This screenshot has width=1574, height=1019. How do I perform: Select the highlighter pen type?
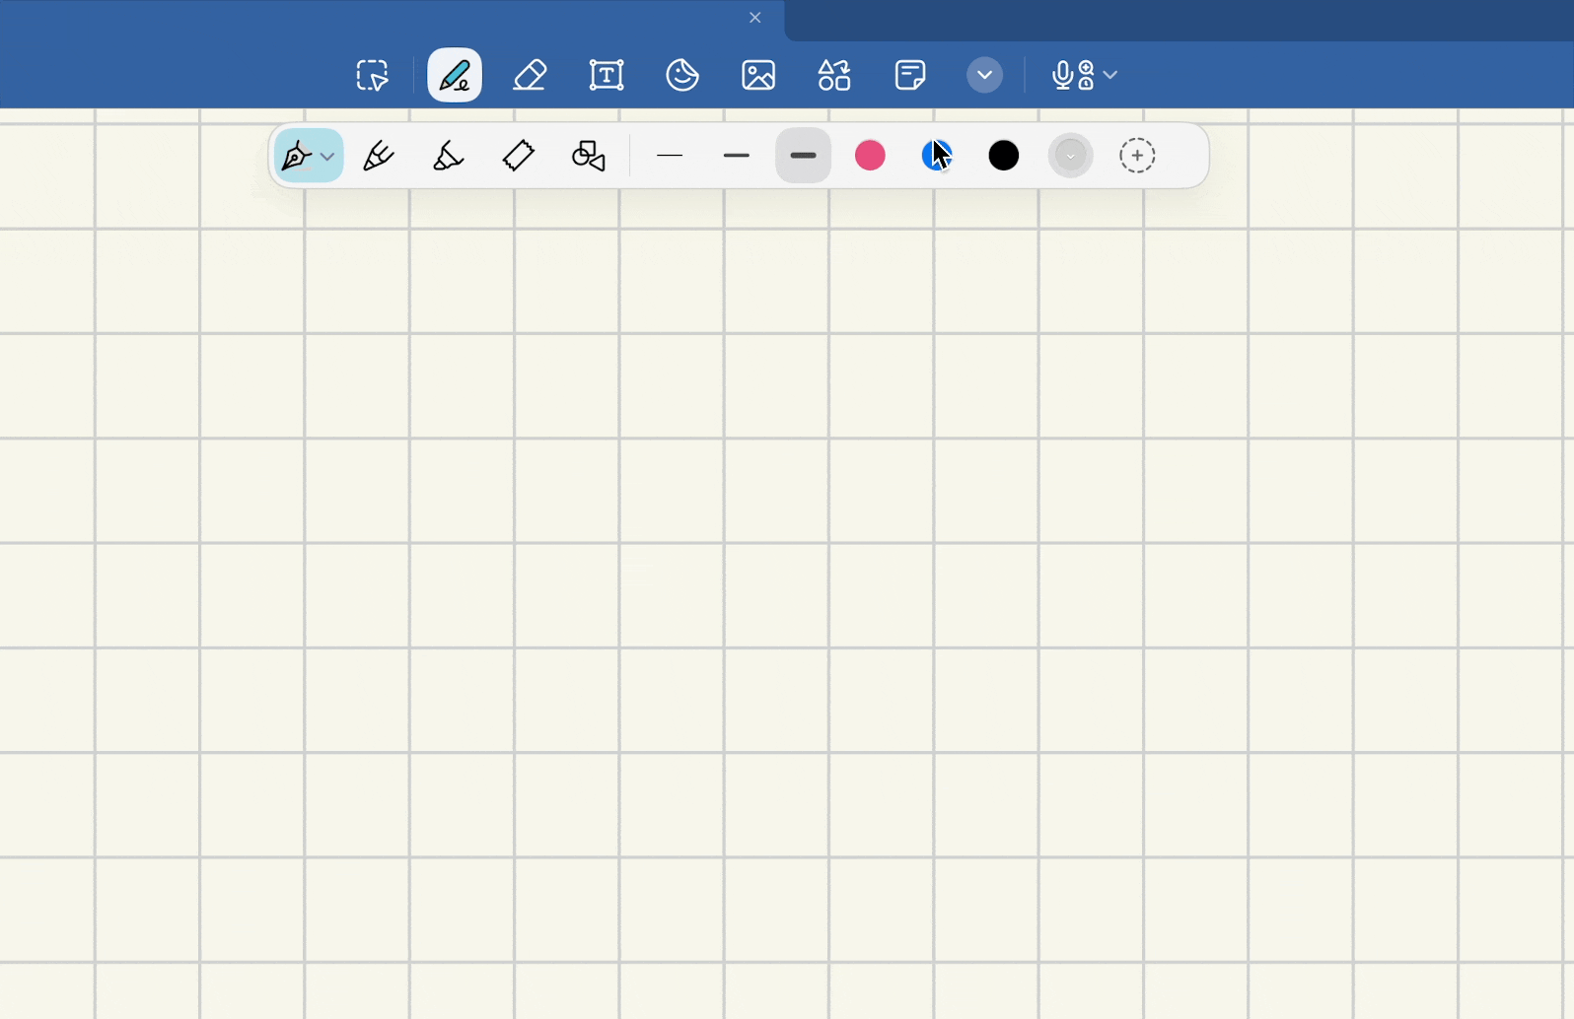448,156
